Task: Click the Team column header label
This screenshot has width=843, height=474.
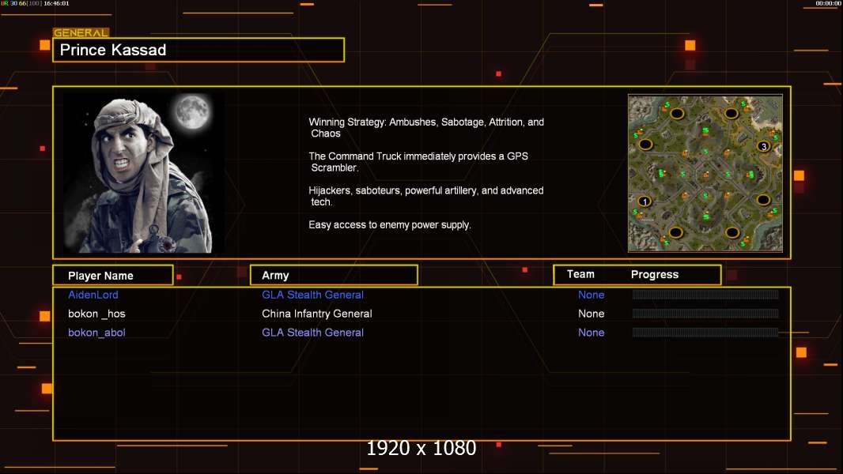Action: (580, 274)
